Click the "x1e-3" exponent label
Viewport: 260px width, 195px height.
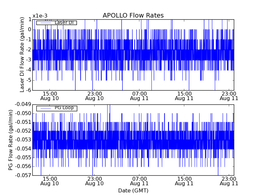tap(40, 16)
